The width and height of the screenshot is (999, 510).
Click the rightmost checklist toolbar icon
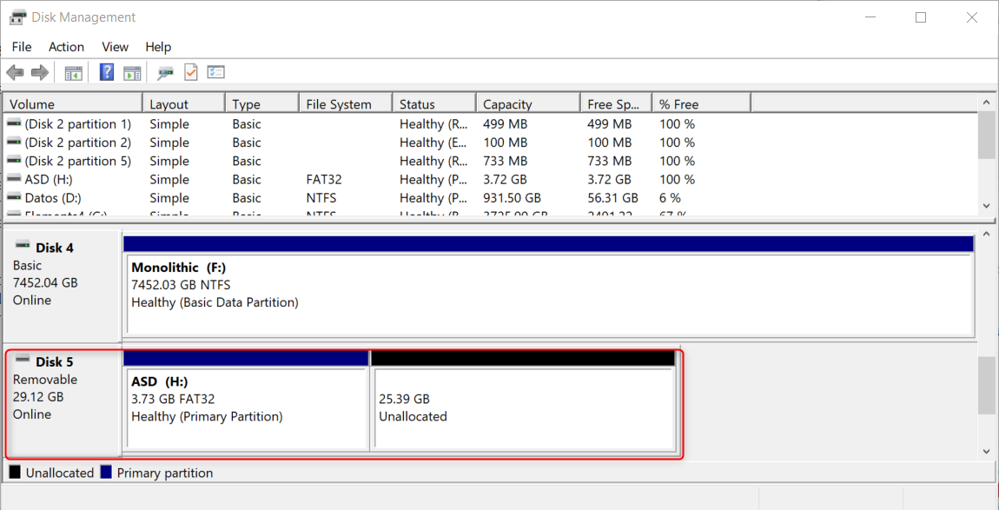pyautogui.click(x=215, y=72)
